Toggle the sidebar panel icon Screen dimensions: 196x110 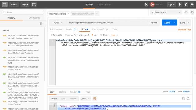tap(5, 5)
